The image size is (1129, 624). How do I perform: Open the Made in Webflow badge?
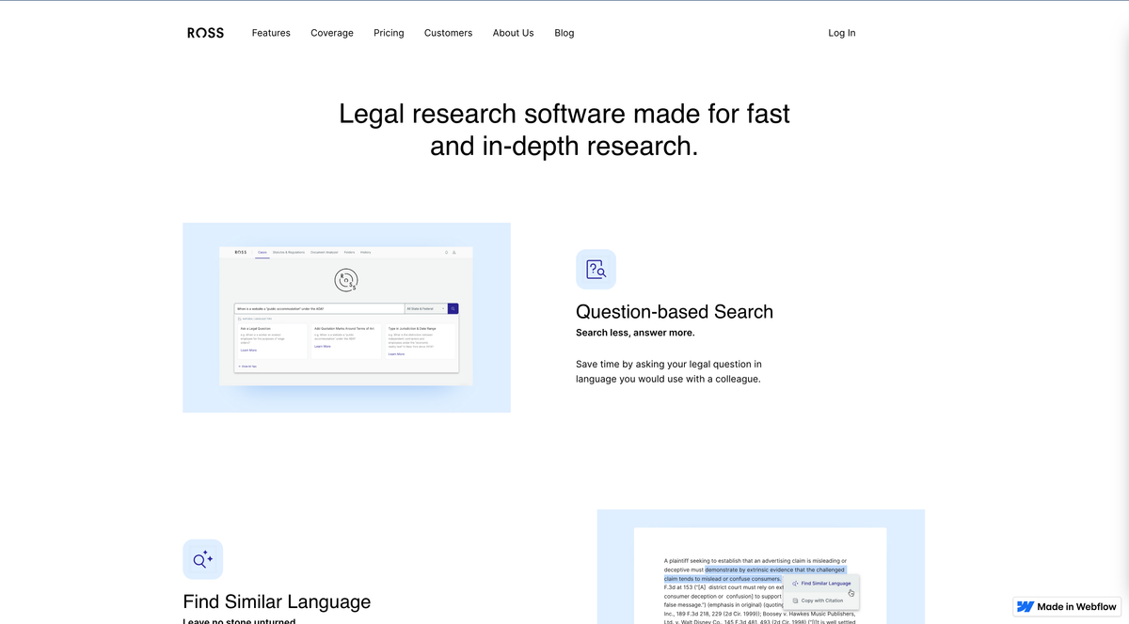click(x=1068, y=606)
